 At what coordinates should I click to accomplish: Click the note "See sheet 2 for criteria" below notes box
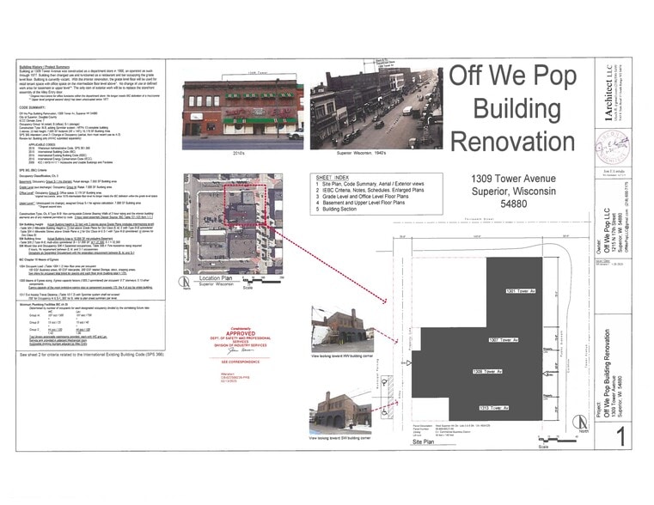coord(92,355)
